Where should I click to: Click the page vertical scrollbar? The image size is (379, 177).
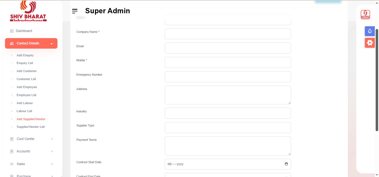point(377,80)
